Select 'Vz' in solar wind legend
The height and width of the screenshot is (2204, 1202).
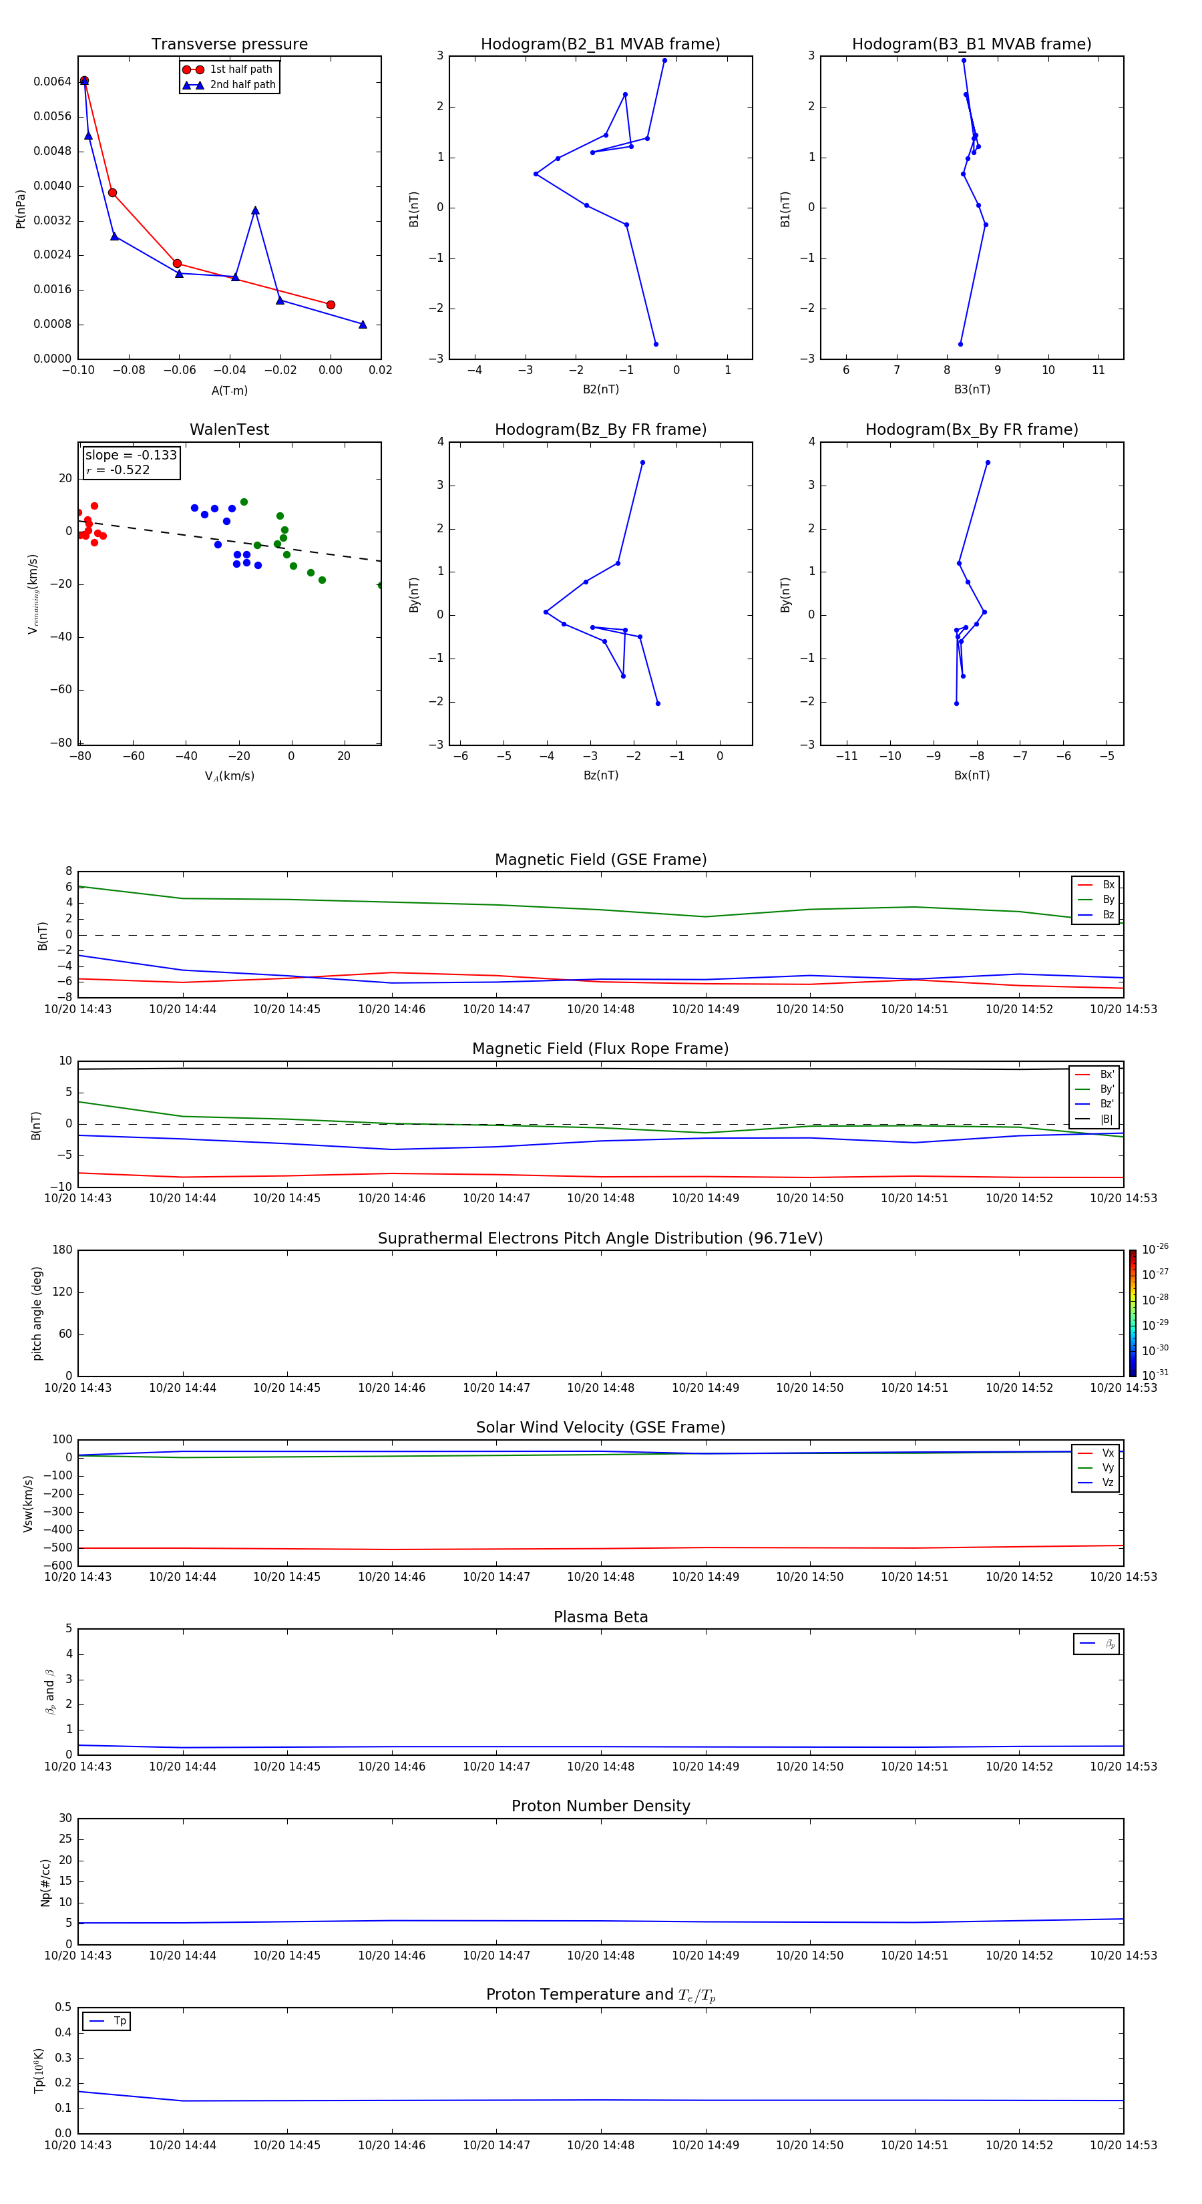(x=1096, y=1482)
